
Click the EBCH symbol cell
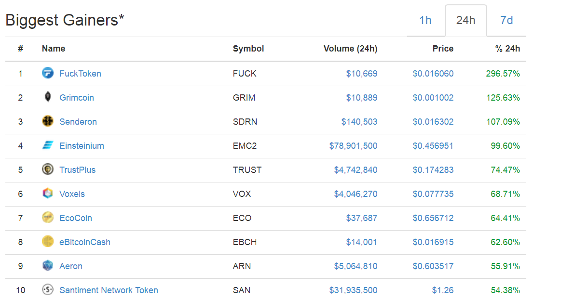pyautogui.click(x=245, y=242)
